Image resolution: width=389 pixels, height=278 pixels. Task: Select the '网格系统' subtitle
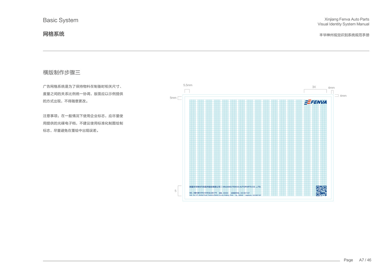(54, 34)
